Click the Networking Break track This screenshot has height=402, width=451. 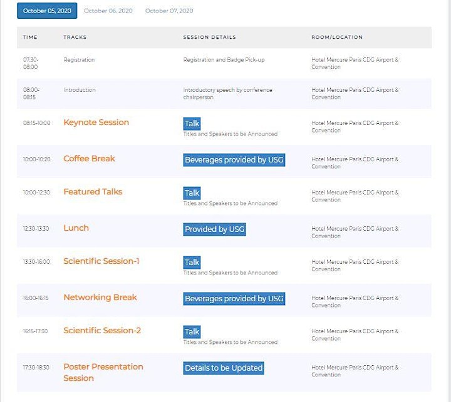[x=100, y=297]
